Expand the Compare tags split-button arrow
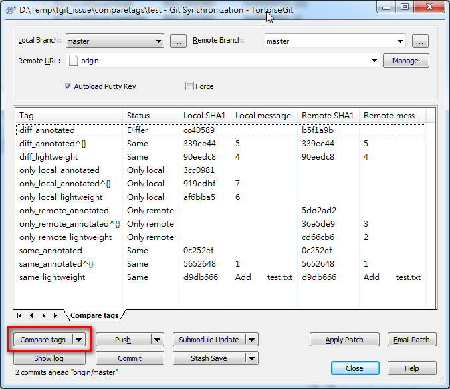The height and width of the screenshot is (389, 450). coord(79,340)
